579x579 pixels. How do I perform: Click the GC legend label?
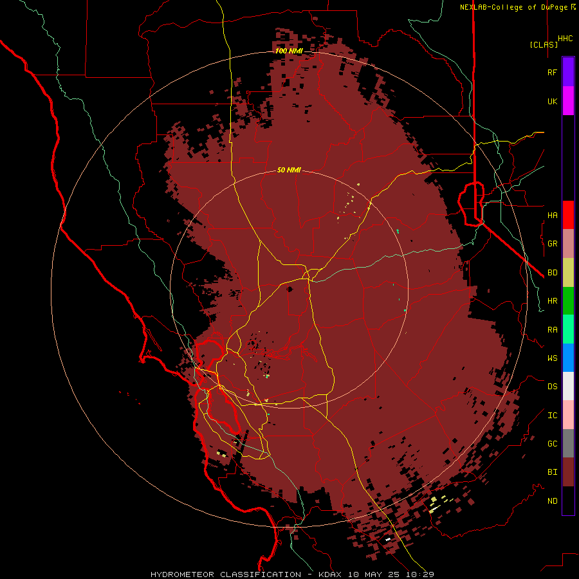coord(552,443)
